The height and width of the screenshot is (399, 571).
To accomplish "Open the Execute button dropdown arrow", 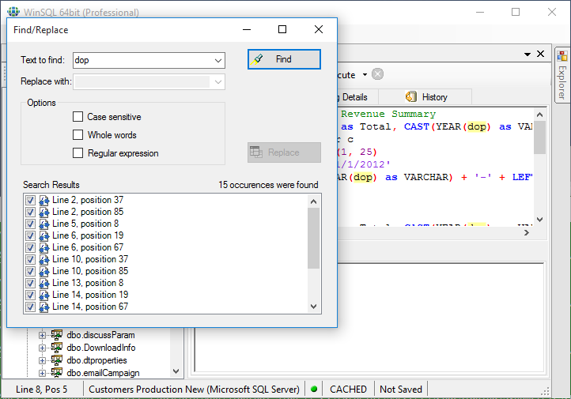I will 365,74.
